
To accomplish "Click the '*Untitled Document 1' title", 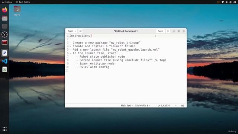I will (126, 31).
